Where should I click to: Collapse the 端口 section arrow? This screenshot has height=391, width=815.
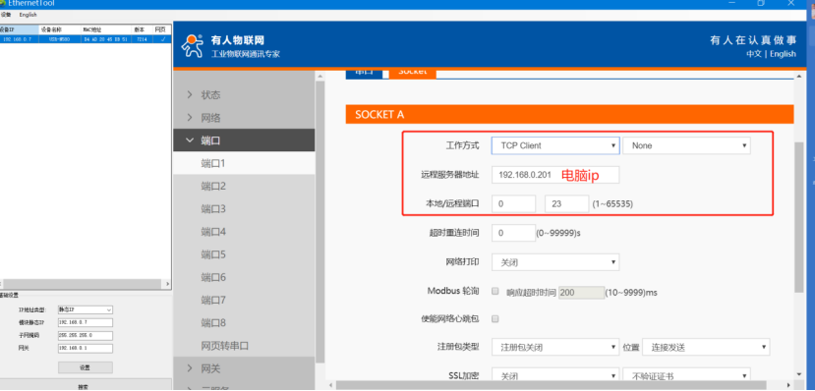pyautogui.click(x=190, y=140)
